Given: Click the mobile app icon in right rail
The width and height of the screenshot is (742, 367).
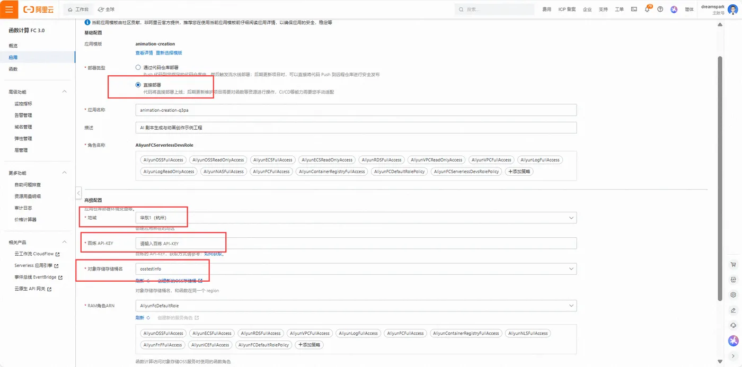Looking at the screenshot, I should coord(734,280).
